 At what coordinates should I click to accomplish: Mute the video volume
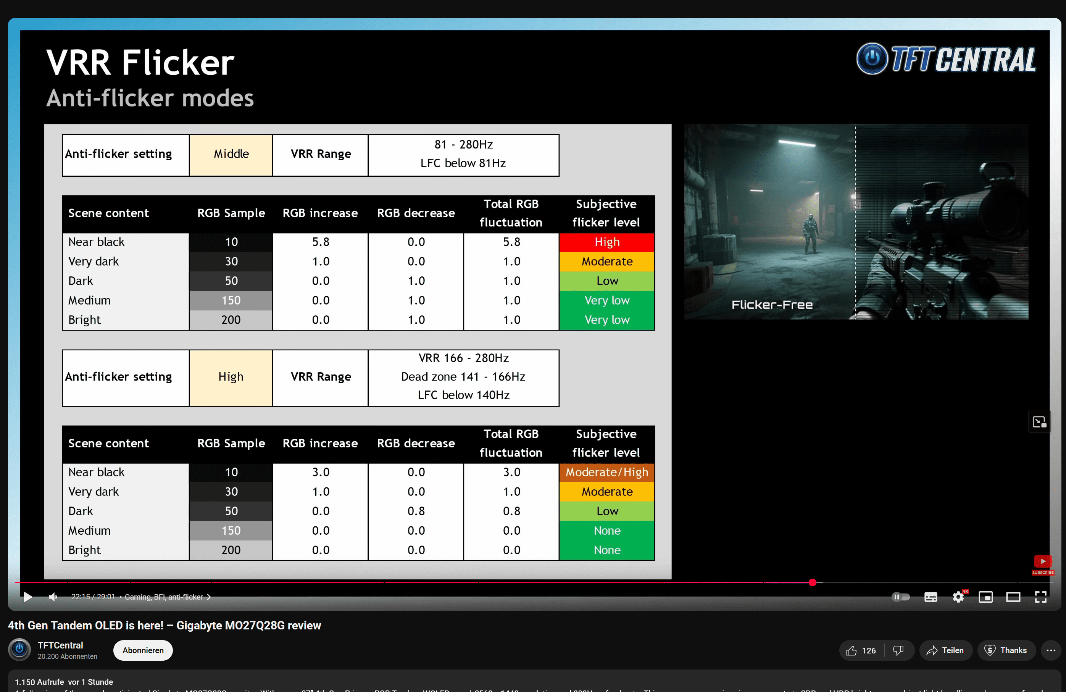[x=53, y=597]
